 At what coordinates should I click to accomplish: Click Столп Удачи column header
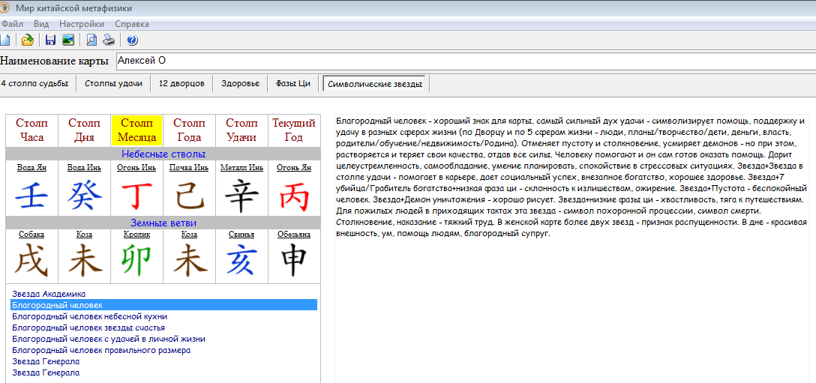[242, 130]
